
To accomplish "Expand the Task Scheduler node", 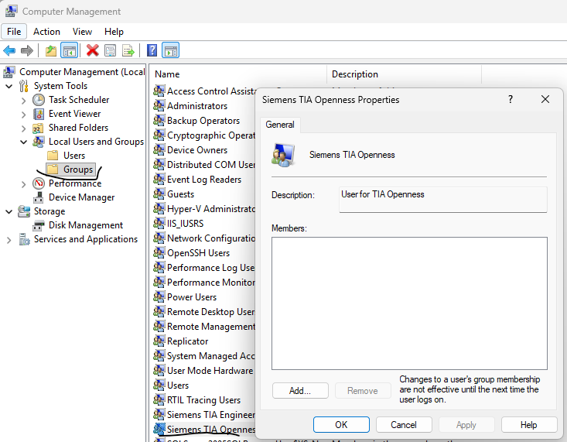I will pyautogui.click(x=23, y=101).
